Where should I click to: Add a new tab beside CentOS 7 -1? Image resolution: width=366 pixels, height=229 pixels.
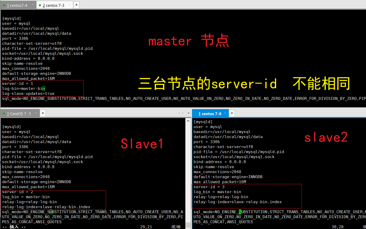click(x=43, y=113)
